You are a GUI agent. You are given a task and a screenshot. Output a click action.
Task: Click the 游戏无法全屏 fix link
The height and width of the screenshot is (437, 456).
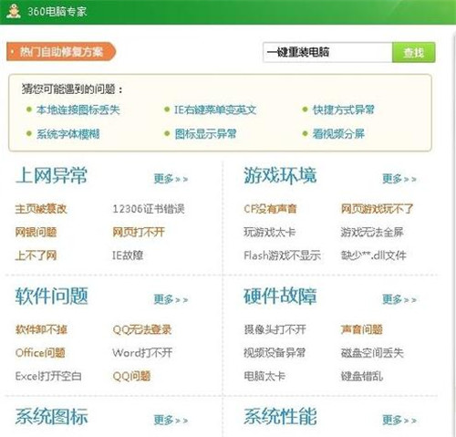point(372,232)
